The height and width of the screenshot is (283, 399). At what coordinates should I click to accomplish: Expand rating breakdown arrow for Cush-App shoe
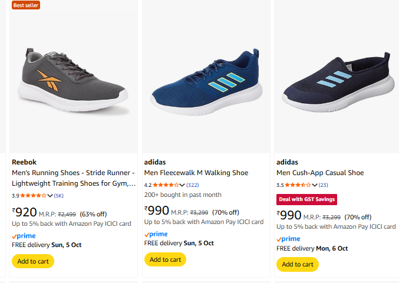click(315, 185)
